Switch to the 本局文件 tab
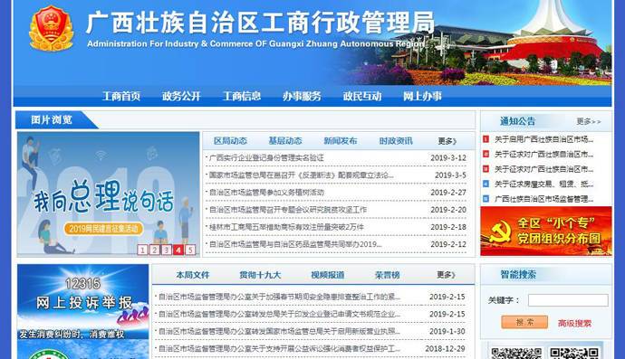The width and height of the screenshot is (625, 359). (x=193, y=275)
